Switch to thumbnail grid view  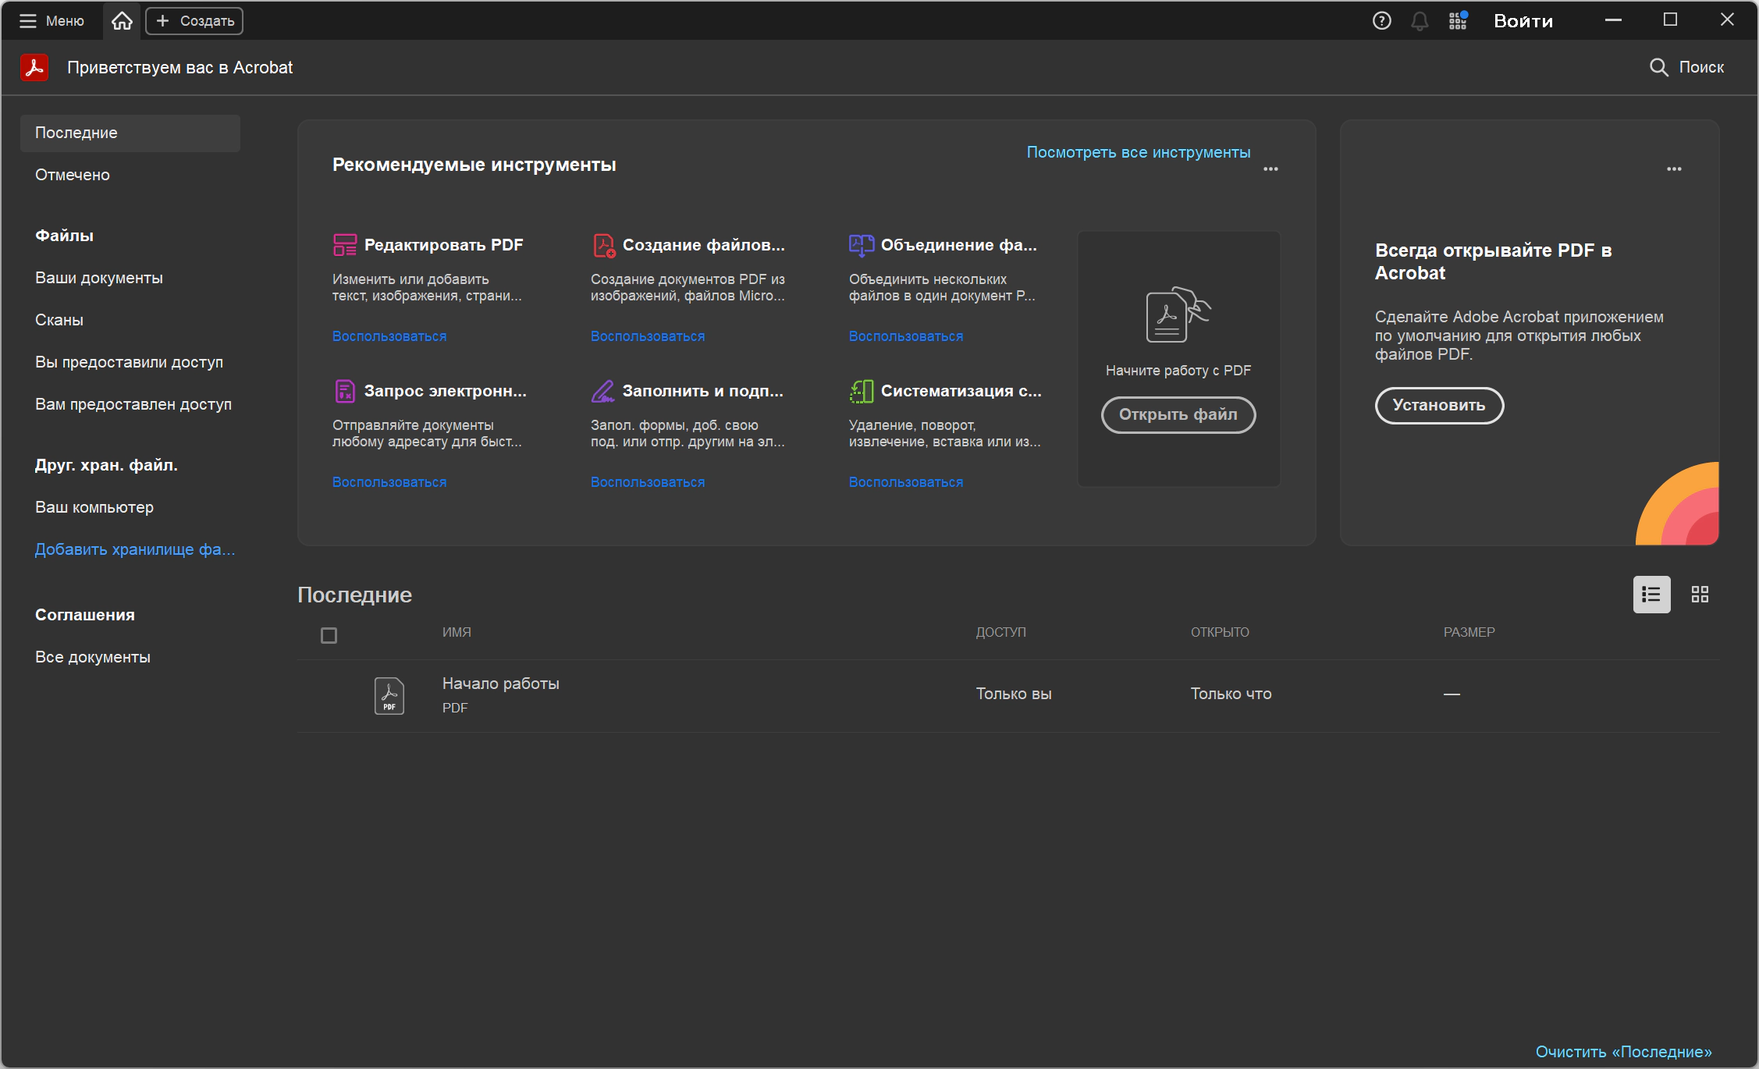coord(1700,595)
